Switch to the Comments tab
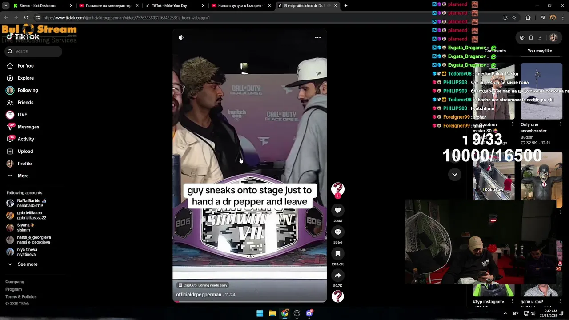 (x=495, y=51)
